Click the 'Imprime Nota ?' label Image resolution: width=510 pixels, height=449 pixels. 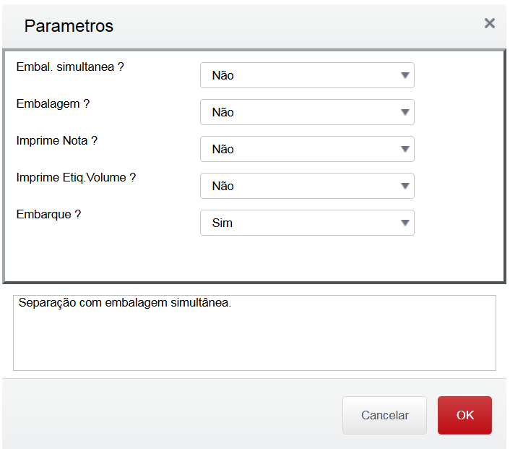tap(56, 141)
